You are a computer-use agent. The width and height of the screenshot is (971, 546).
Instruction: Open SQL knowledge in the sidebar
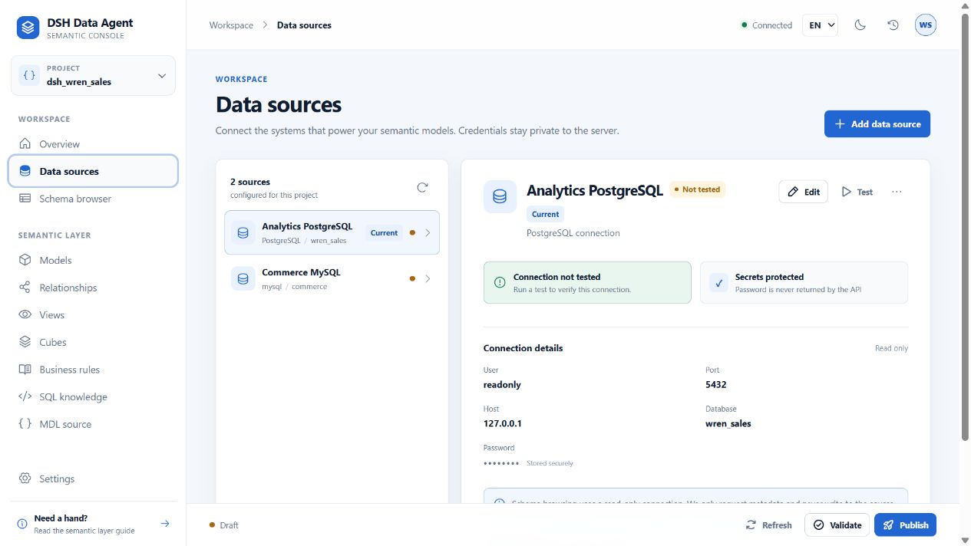point(93,396)
